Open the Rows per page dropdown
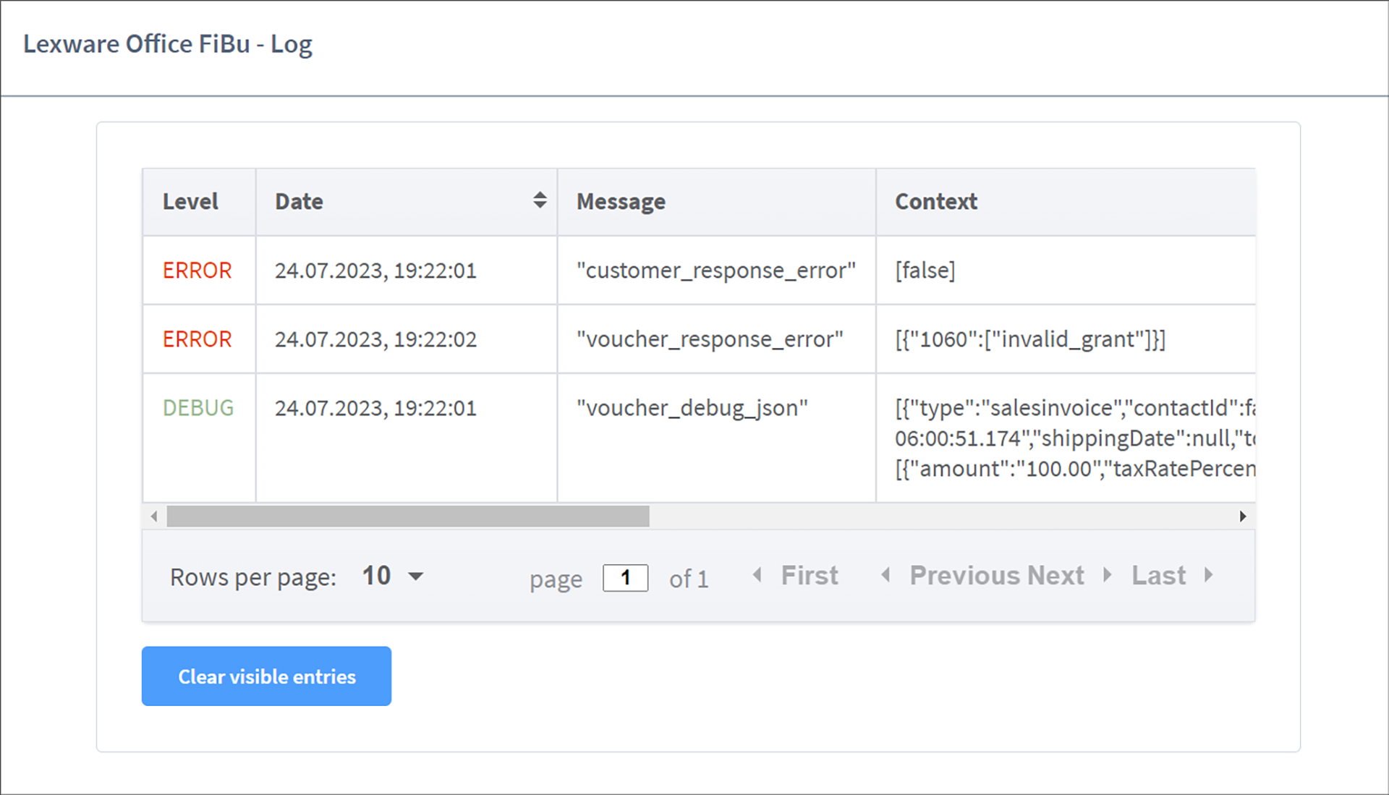Image resolution: width=1389 pixels, height=795 pixels. [393, 577]
